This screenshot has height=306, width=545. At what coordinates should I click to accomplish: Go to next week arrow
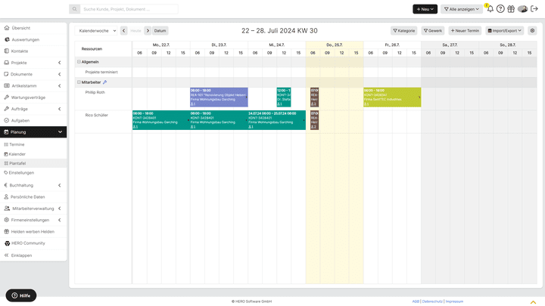coord(148,31)
